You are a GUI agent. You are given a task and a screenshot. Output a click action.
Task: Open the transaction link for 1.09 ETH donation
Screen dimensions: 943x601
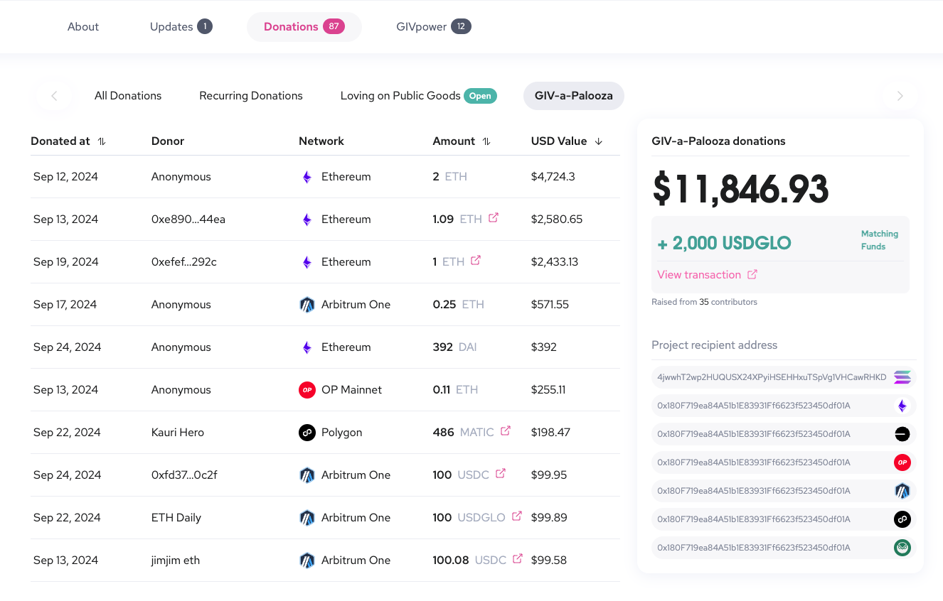pyautogui.click(x=494, y=218)
